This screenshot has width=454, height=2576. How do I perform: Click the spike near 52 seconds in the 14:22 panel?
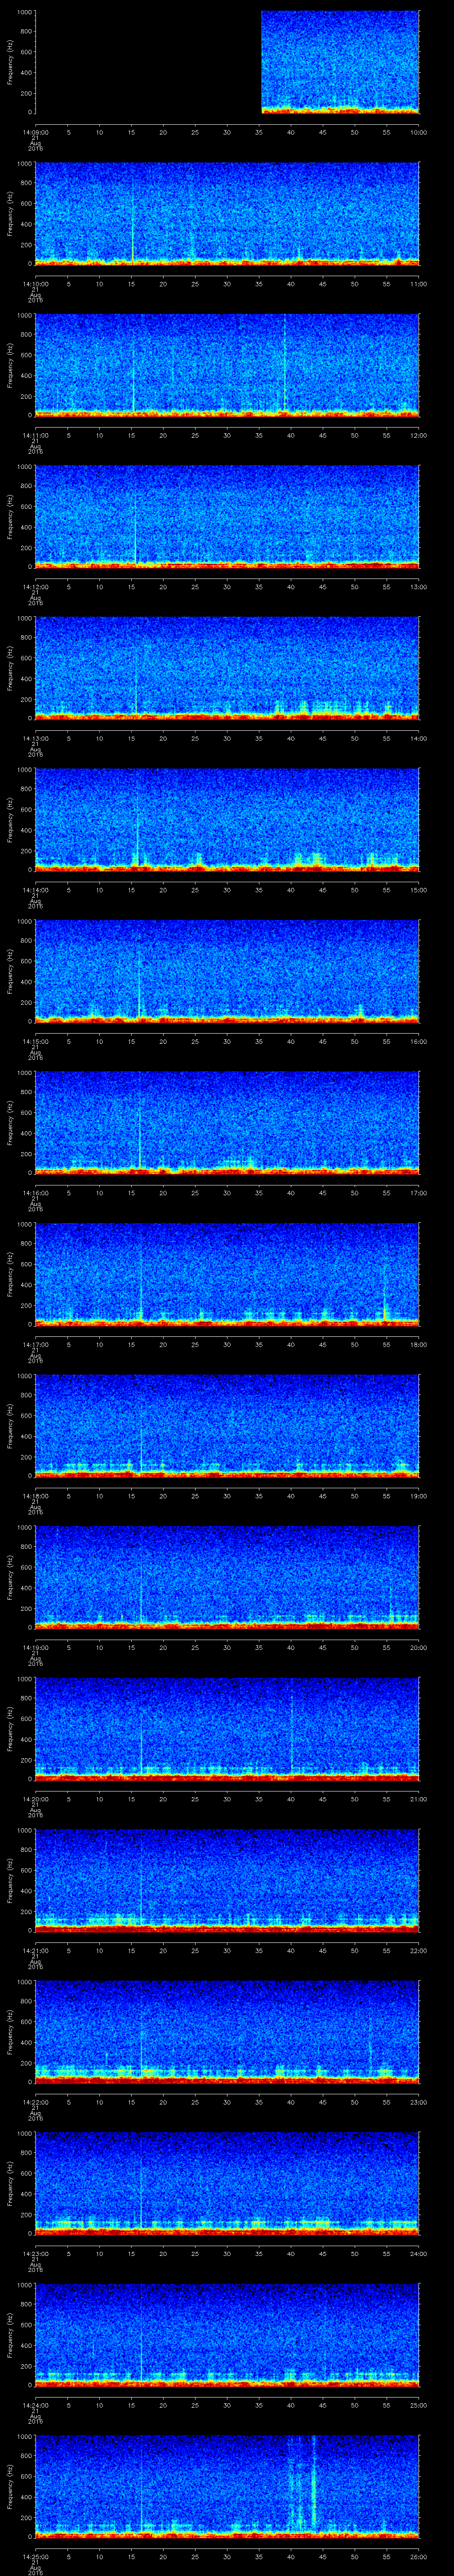(x=370, y=2040)
